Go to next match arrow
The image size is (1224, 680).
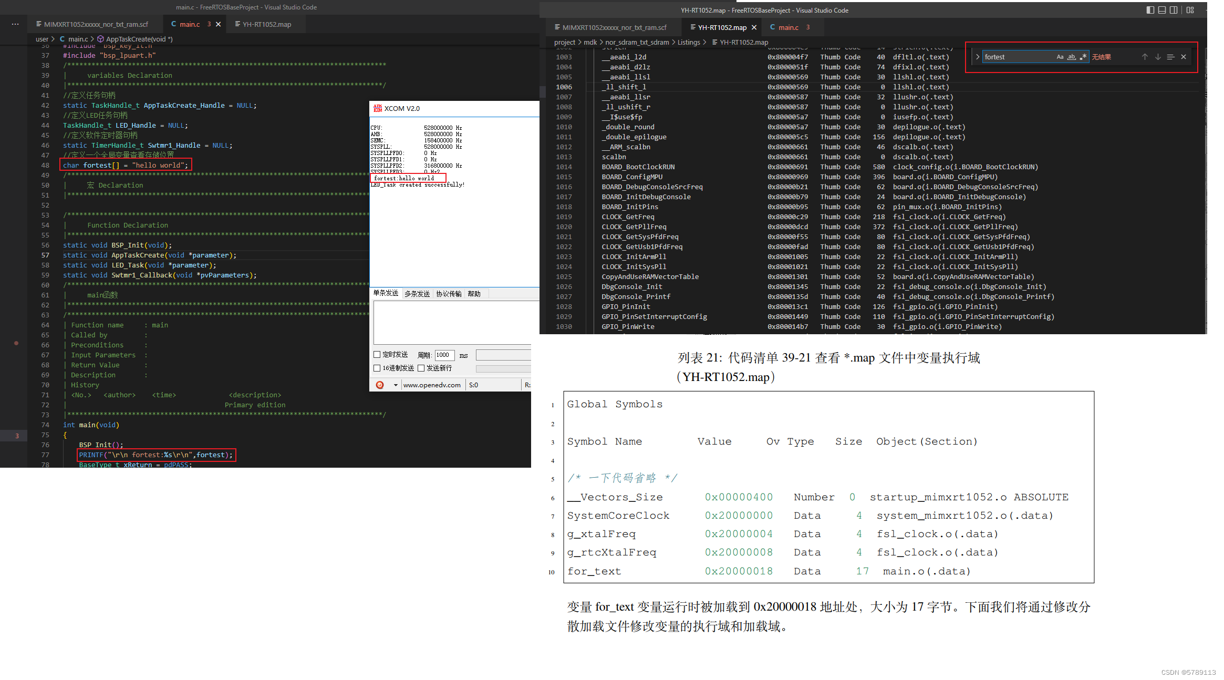point(1157,57)
